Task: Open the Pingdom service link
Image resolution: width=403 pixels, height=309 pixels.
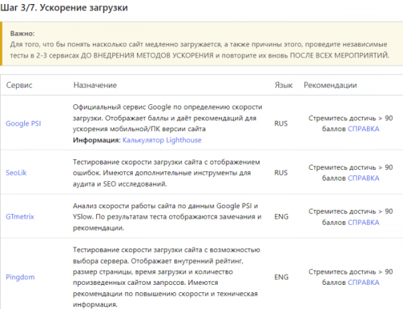Action: click(20, 277)
